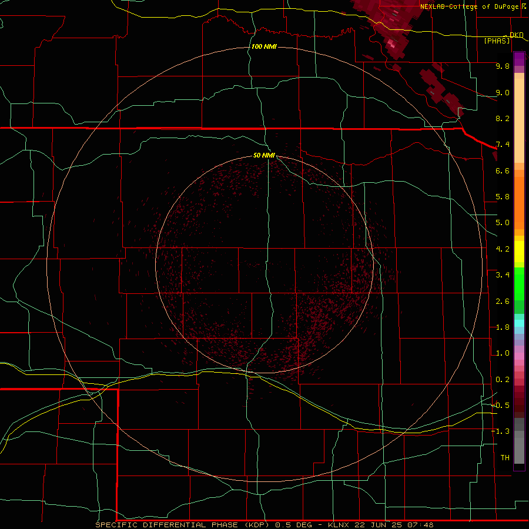
Task: Pick the purple top color bar segment
Action: (519, 59)
